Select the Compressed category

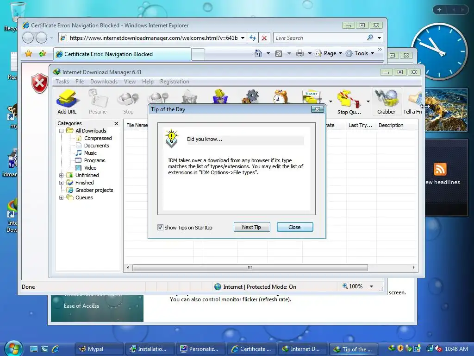pyautogui.click(x=98, y=138)
